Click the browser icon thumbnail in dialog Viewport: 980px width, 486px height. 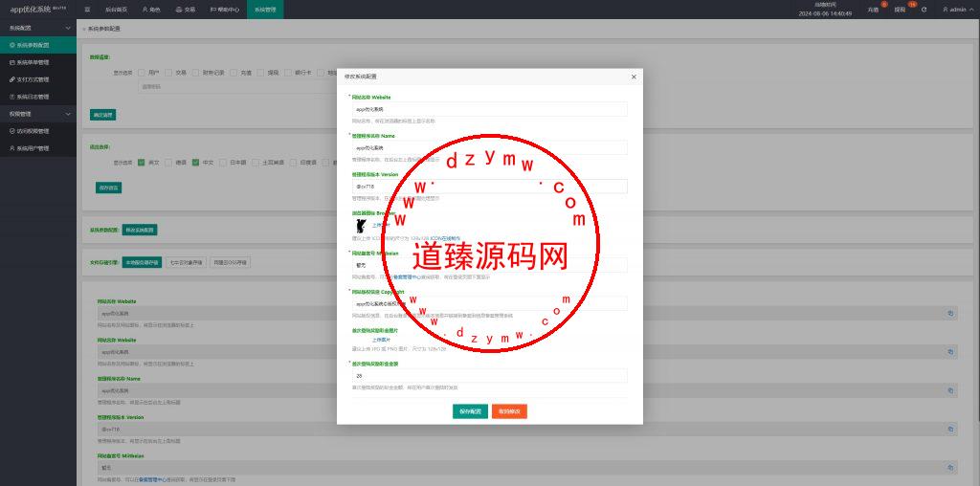pyautogui.click(x=361, y=226)
